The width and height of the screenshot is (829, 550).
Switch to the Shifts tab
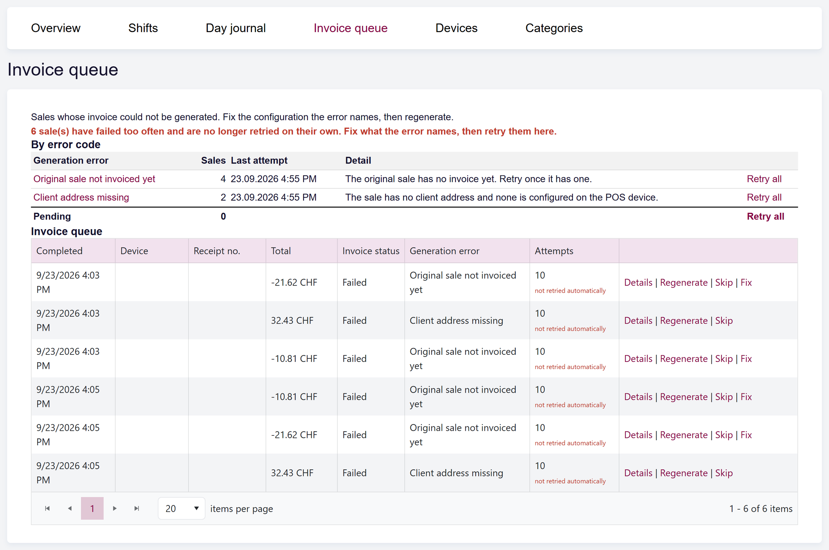(143, 28)
